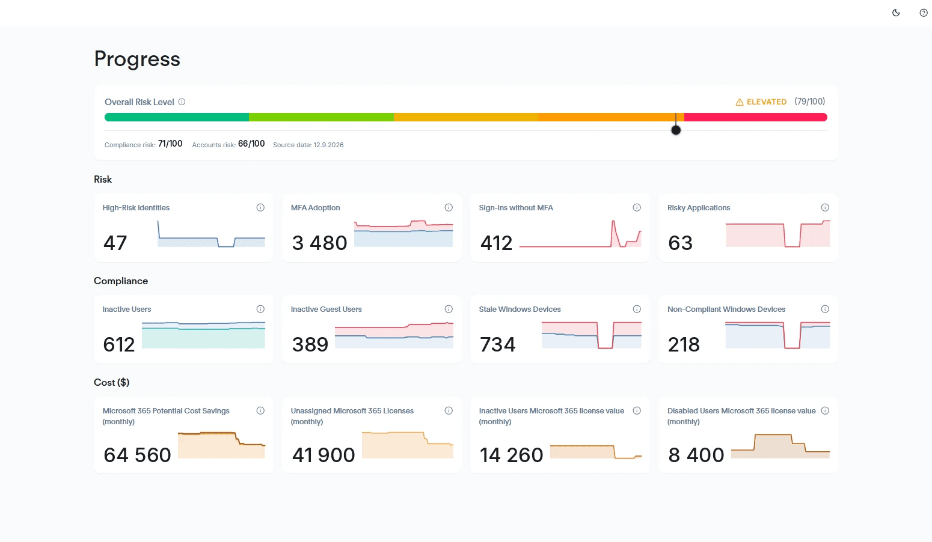The height and width of the screenshot is (542, 932).
Task: Click the green segment of risk bar
Action: tap(177, 117)
